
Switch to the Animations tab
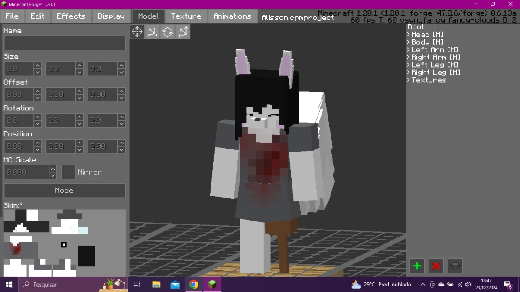pos(232,16)
